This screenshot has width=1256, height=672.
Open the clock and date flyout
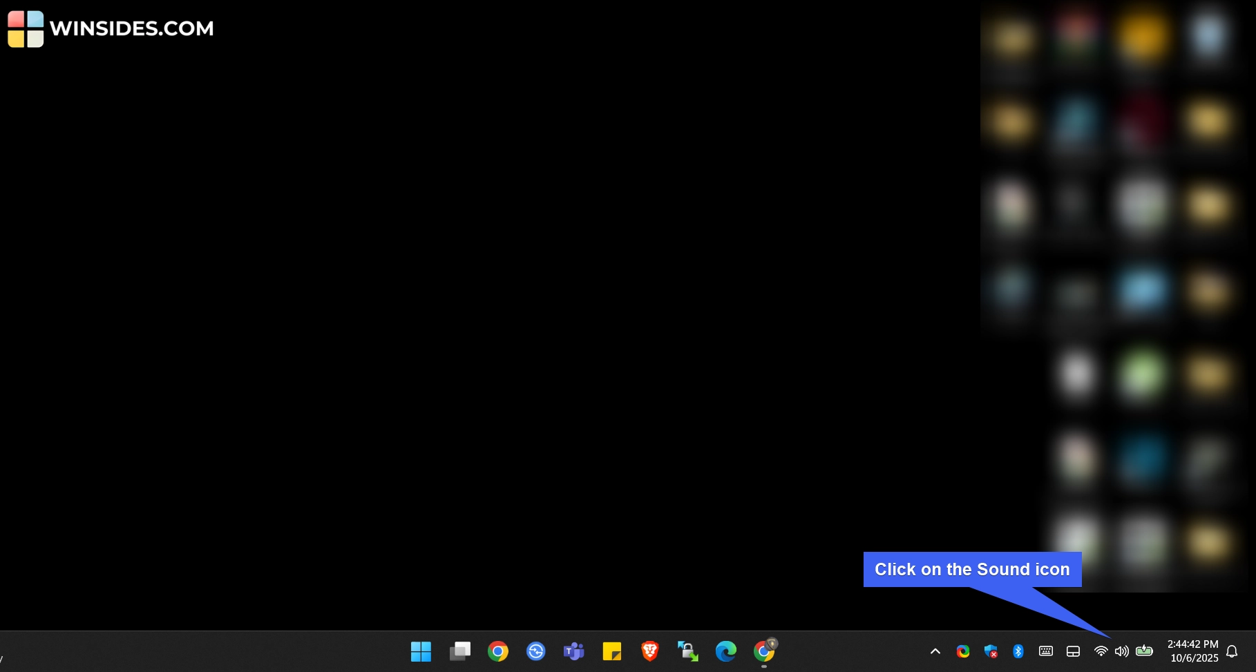click(1193, 651)
